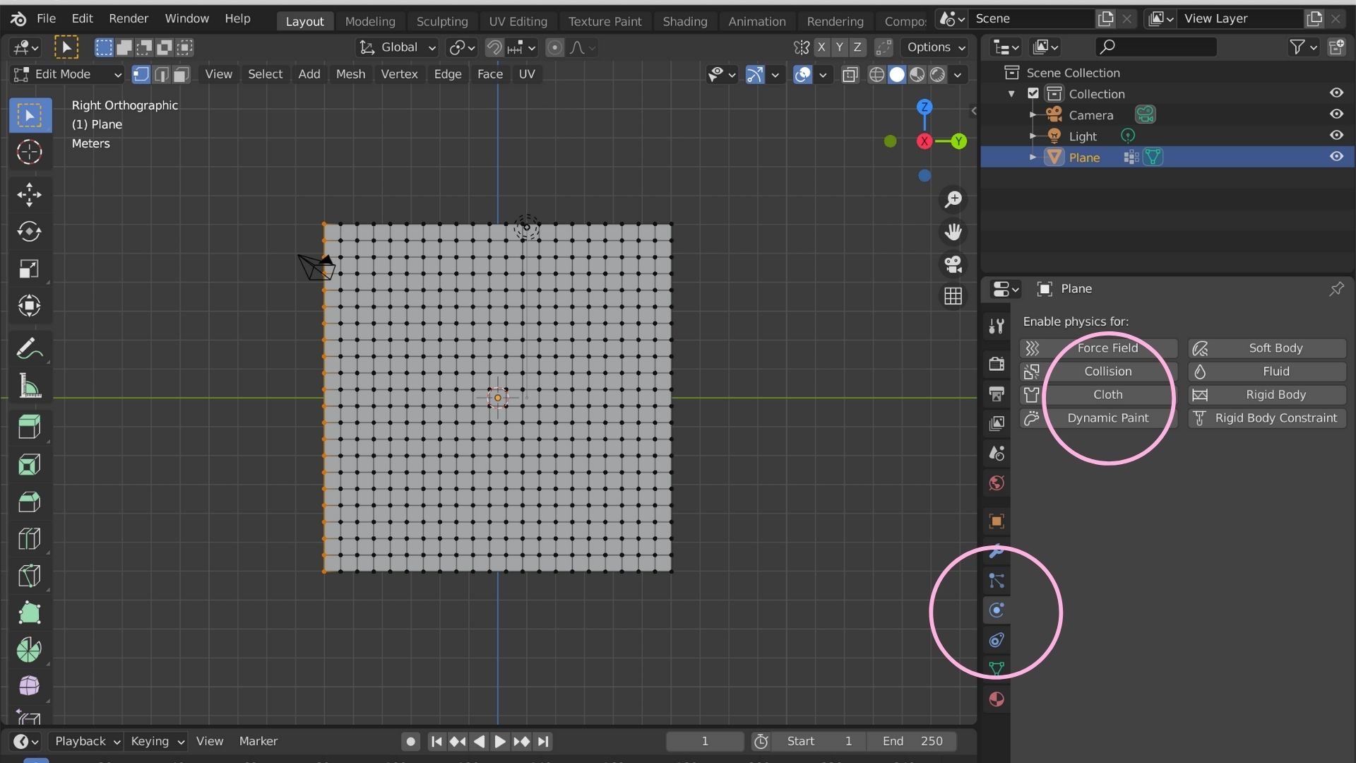Toggle X-Ray viewport mode

click(x=850, y=74)
